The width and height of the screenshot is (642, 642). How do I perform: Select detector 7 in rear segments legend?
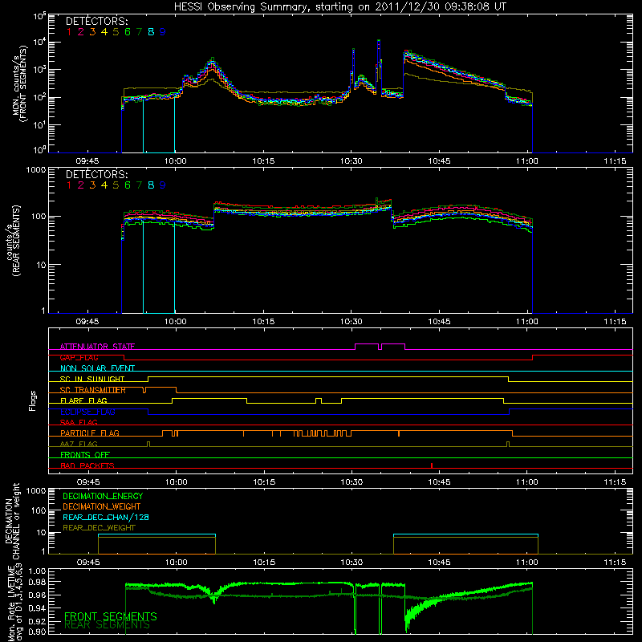pyautogui.click(x=139, y=185)
